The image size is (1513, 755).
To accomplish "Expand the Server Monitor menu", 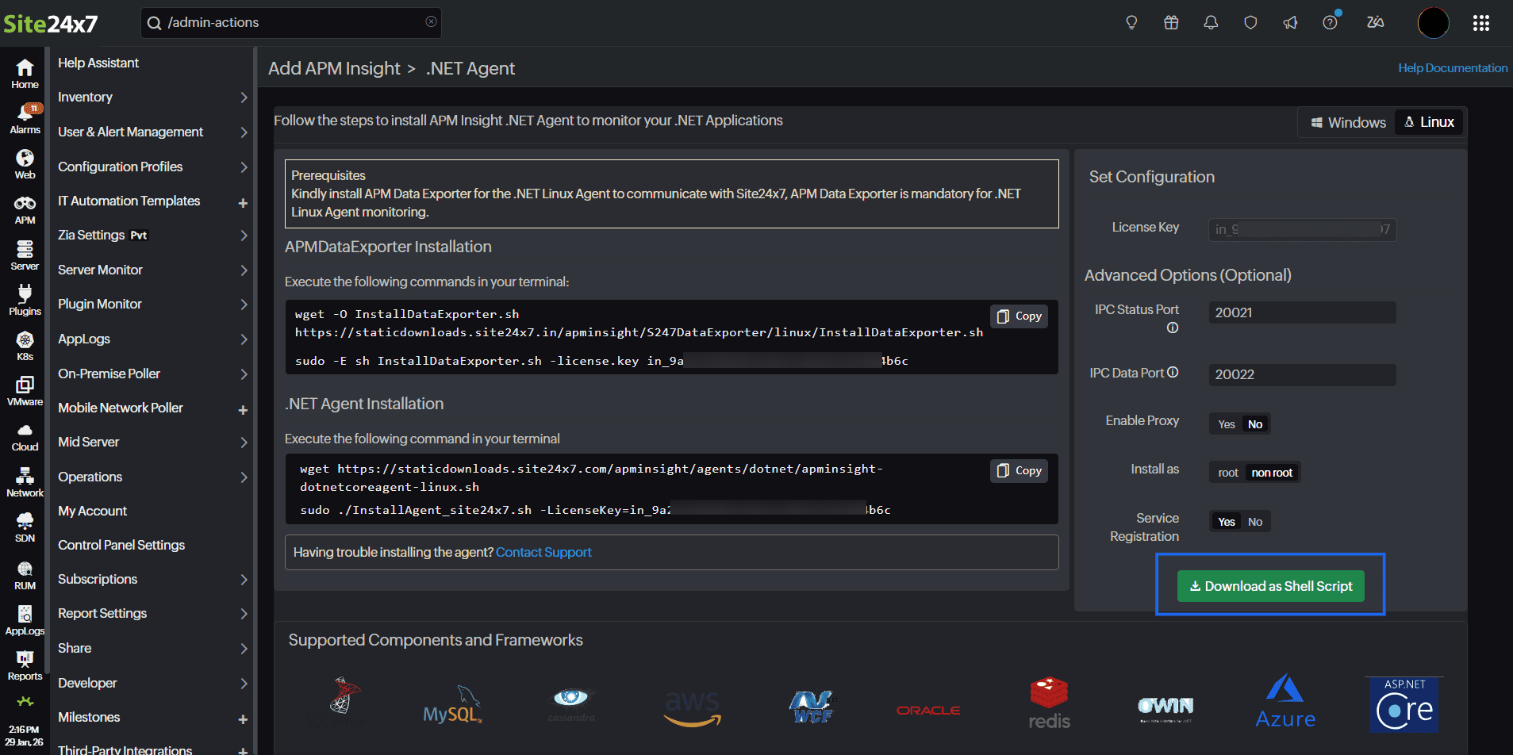I will click(100, 270).
